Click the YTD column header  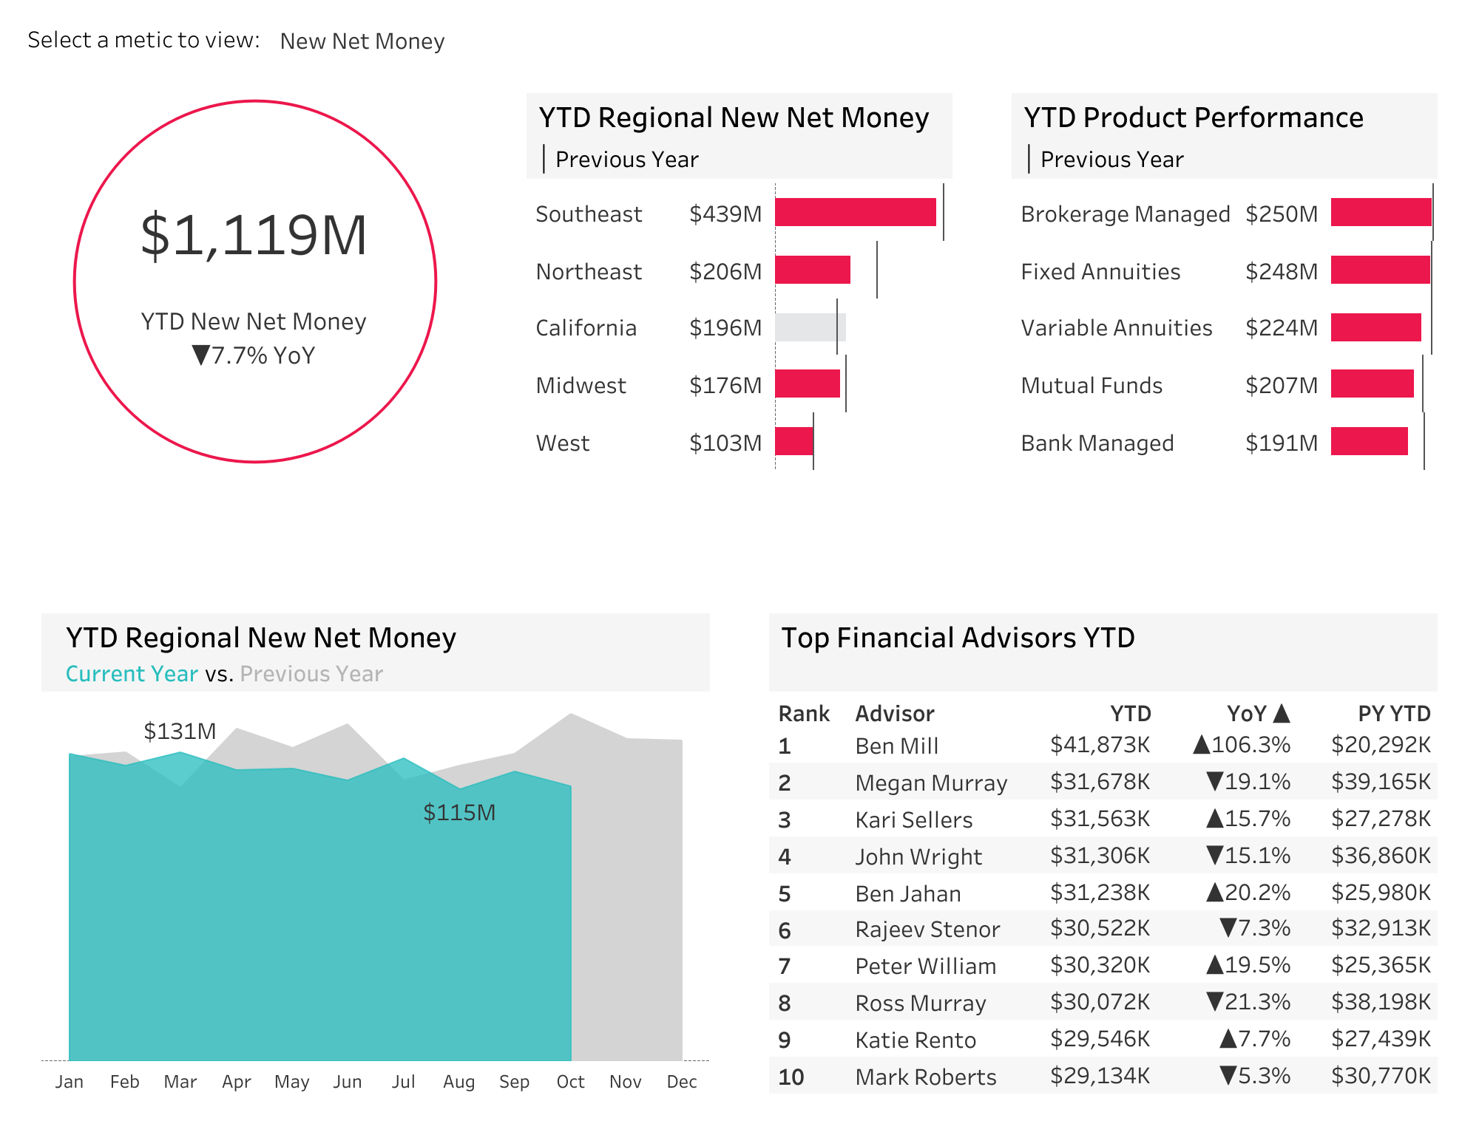(x=1130, y=714)
